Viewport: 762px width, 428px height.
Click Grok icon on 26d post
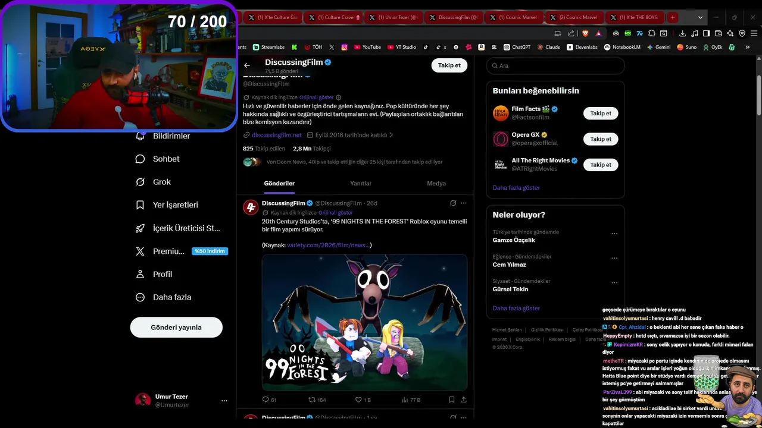[x=453, y=203]
